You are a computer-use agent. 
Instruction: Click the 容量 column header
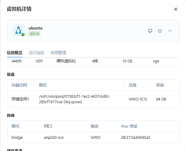160,85
